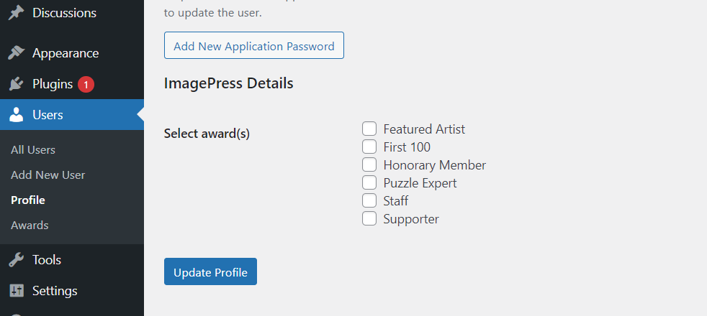Open the All Users submenu item
This screenshot has width=707, height=316.
tap(33, 150)
